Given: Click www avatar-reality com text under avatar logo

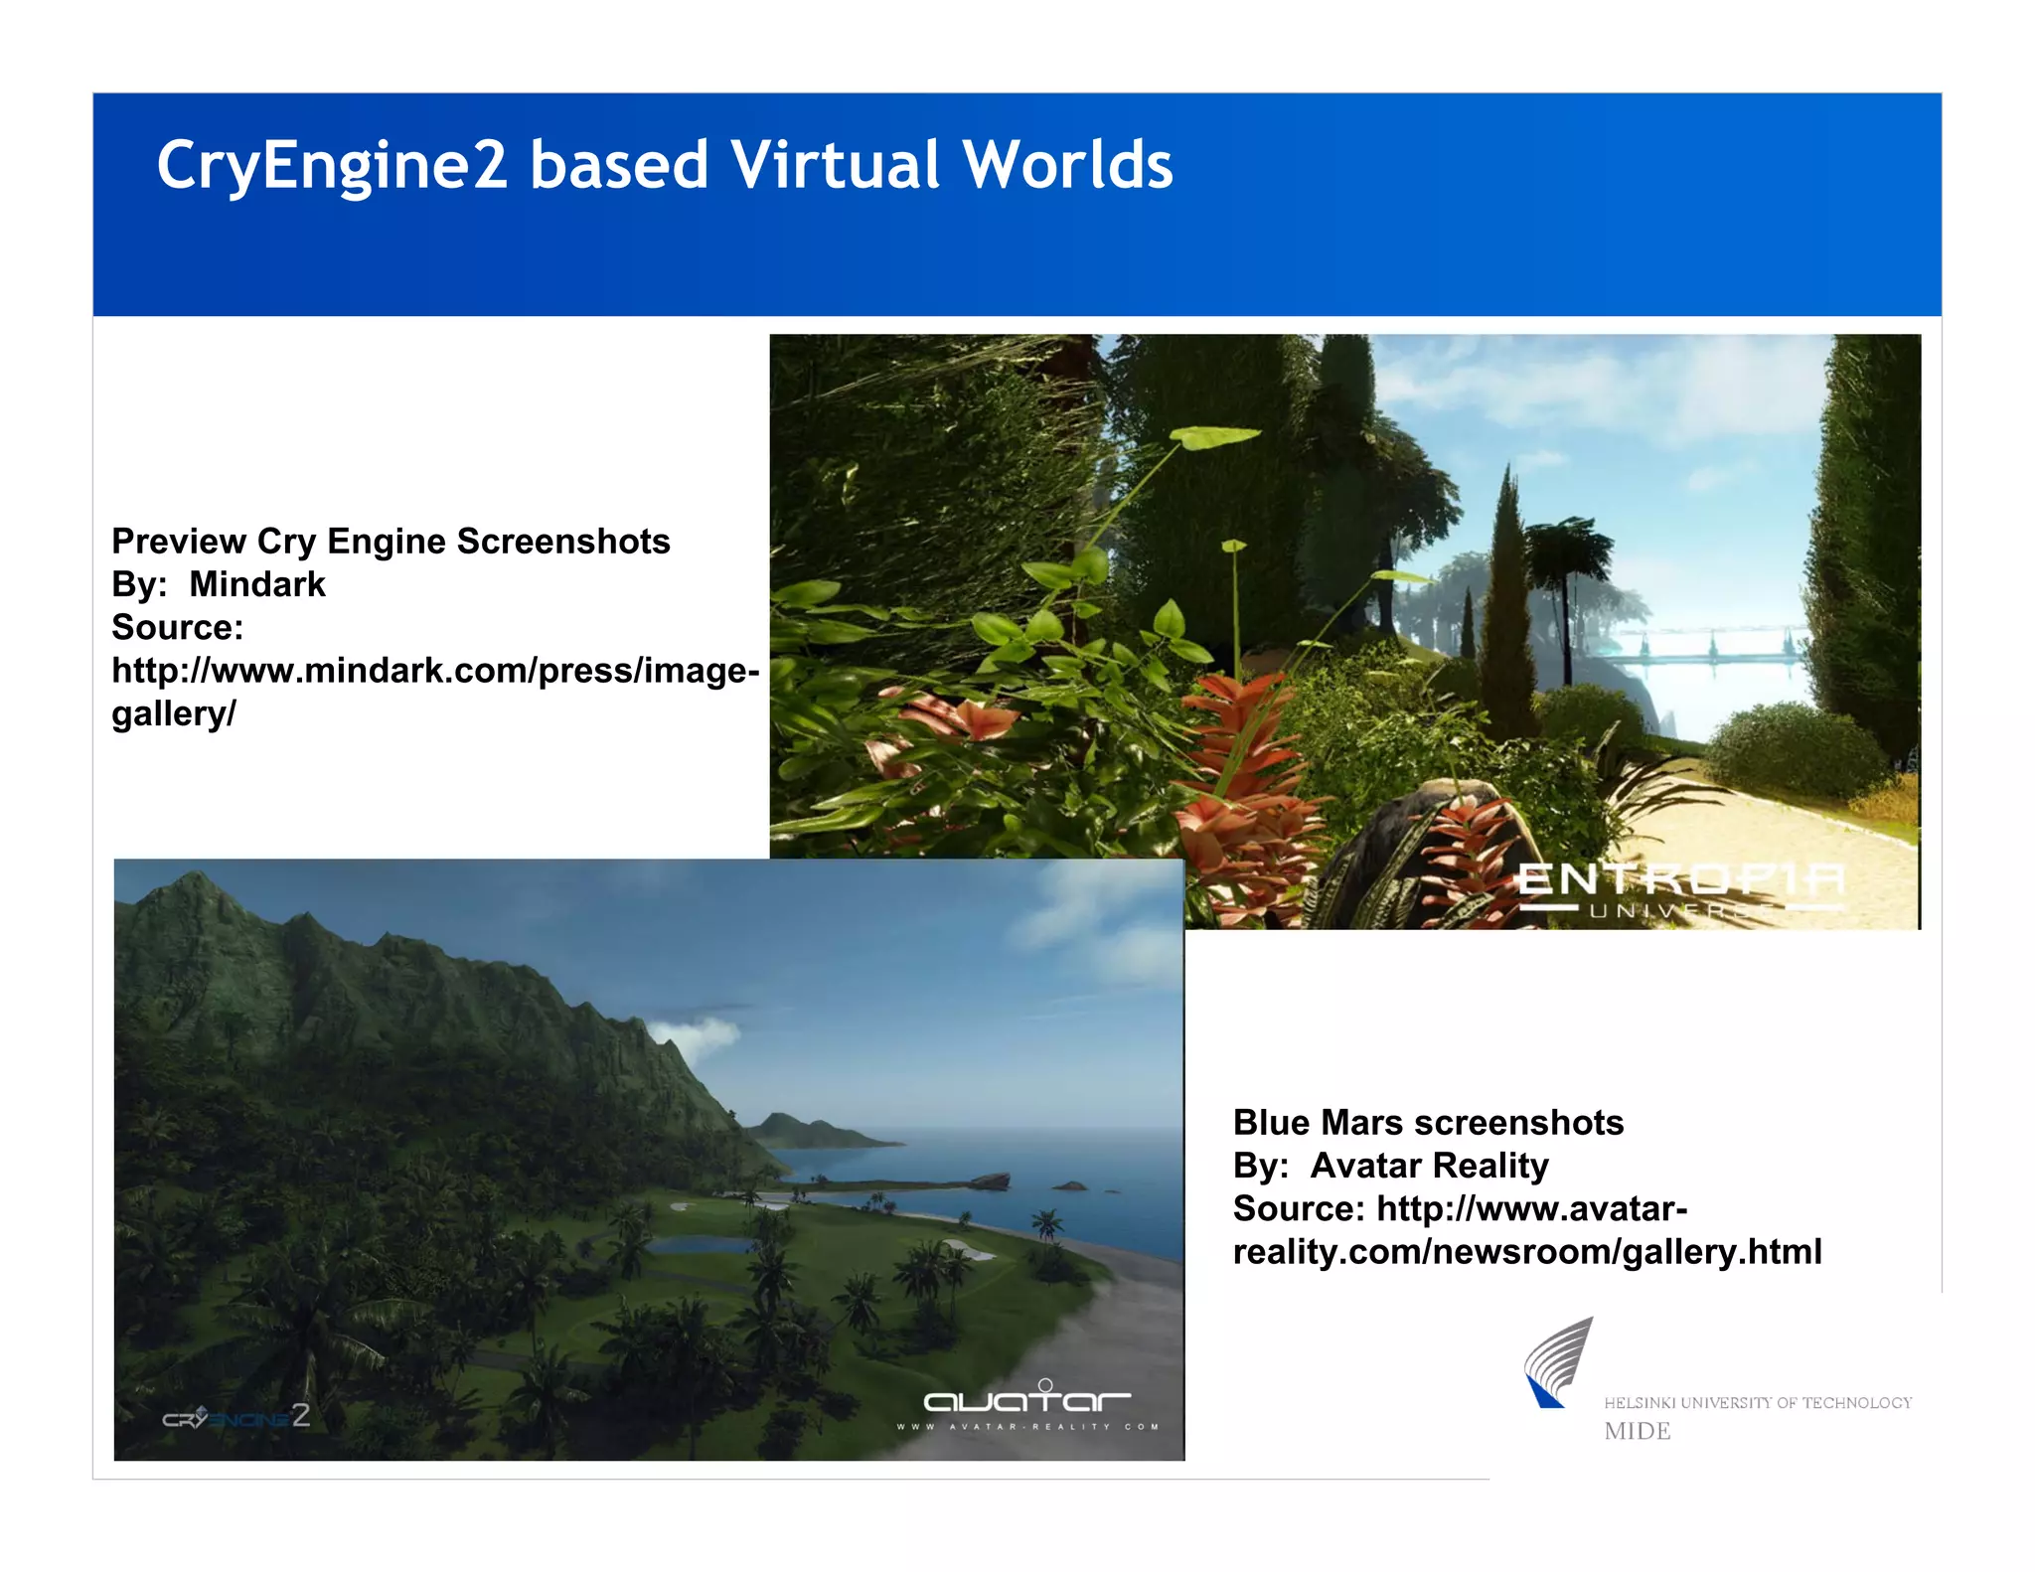Looking at the screenshot, I should [x=1027, y=1427].
